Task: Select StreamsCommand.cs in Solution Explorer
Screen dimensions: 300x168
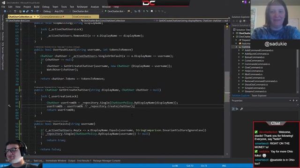Action: pyautogui.click(x=255, y=91)
